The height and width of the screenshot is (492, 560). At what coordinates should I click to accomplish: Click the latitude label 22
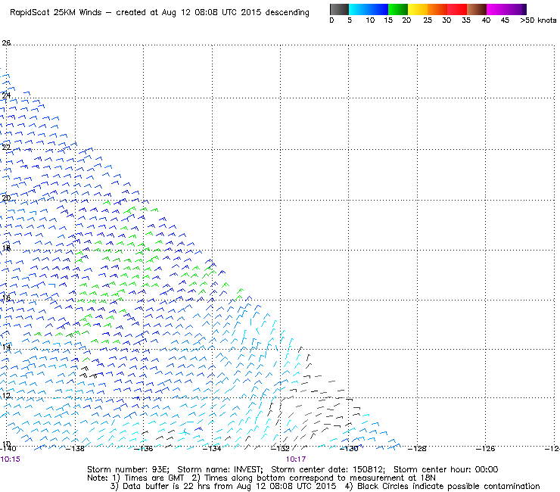click(x=6, y=147)
